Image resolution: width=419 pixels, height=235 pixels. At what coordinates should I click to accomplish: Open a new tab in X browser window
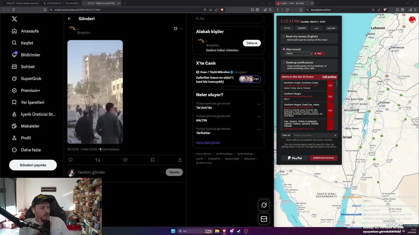pos(124,3)
